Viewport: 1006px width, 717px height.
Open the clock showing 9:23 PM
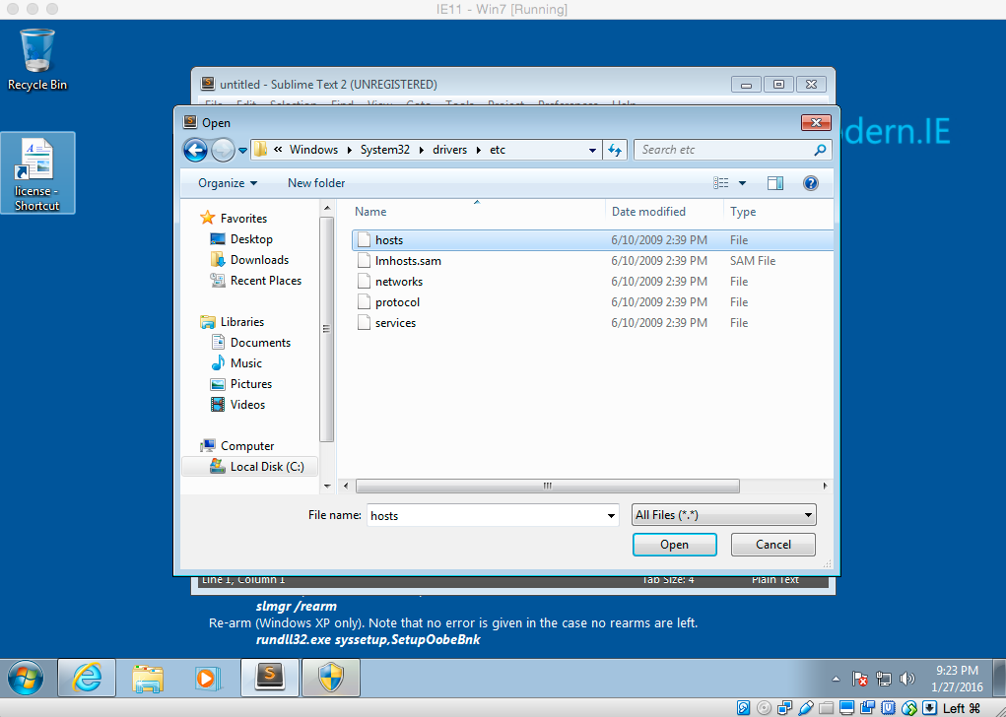(958, 679)
